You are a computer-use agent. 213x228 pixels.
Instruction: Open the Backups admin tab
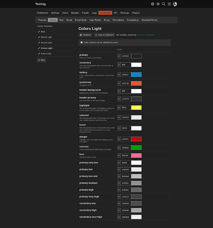click(x=125, y=13)
